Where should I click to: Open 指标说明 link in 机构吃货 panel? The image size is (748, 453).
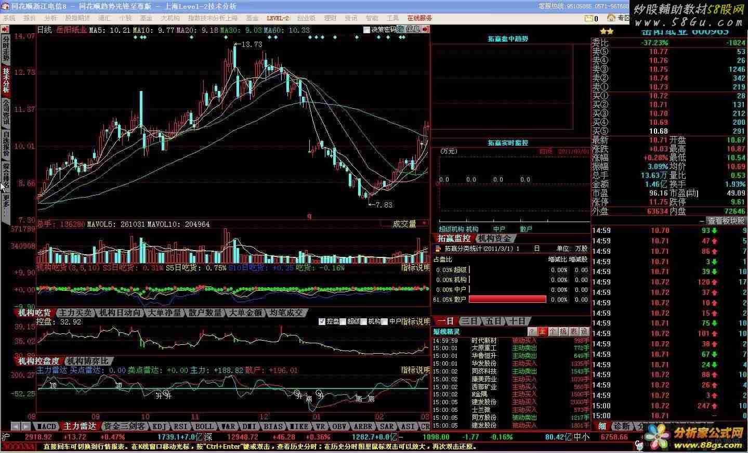coord(416,267)
